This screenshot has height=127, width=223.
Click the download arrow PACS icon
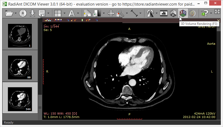tap(32, 13)
